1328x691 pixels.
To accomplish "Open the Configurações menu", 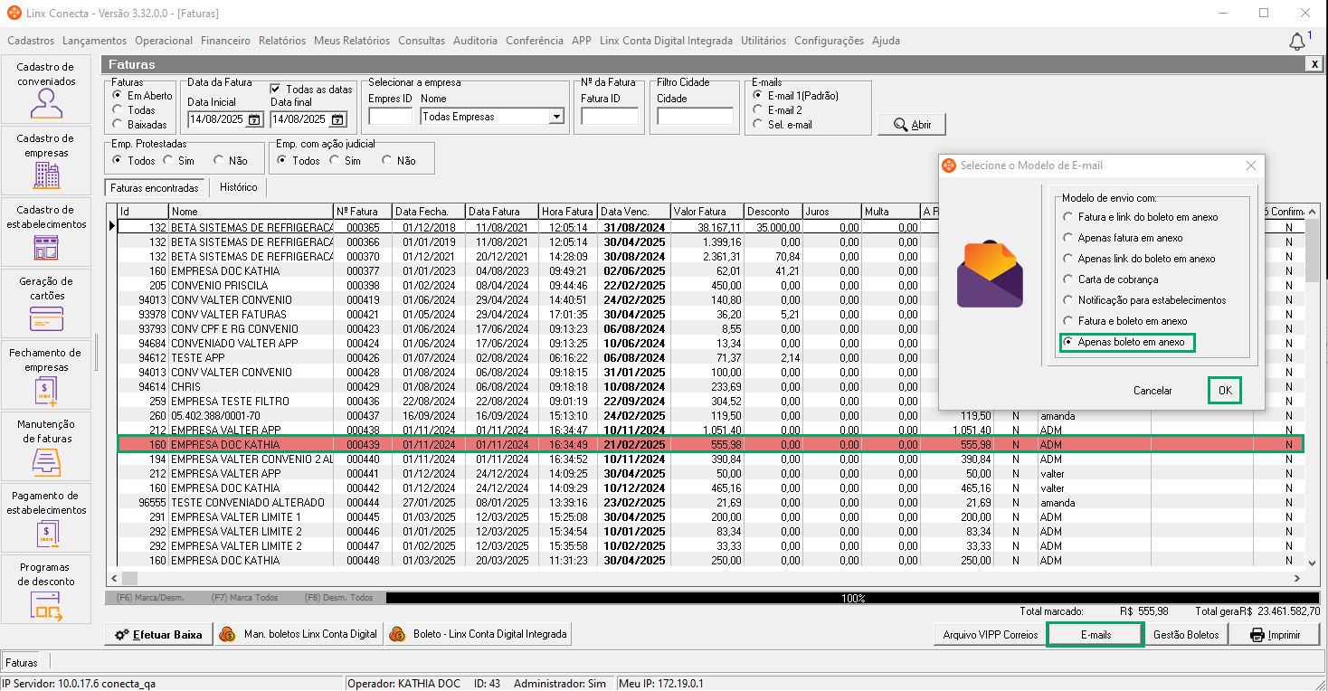I will click(x=829, y=41).
